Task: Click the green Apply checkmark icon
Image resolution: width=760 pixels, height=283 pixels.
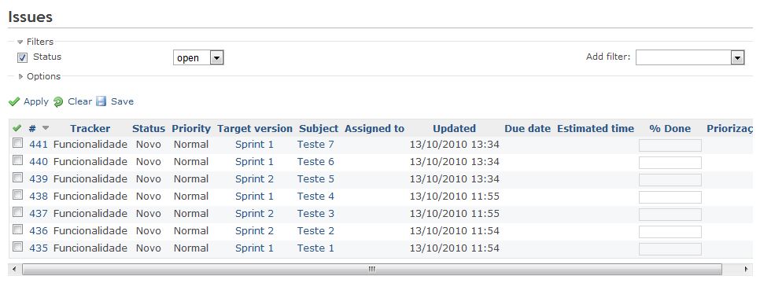Action: [14, 101]
